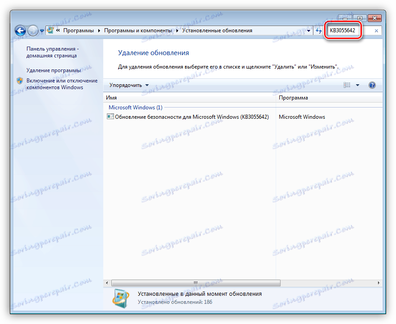Sort by the Имя column header
Viewport: 396px width, 324px height.
click(189, 98)
